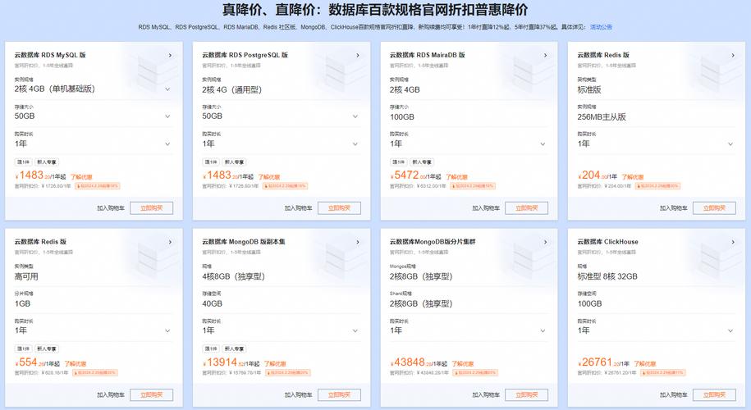Click 云数据库 ClickHouse title
751x410 pixels.
[x=608, y=242]
